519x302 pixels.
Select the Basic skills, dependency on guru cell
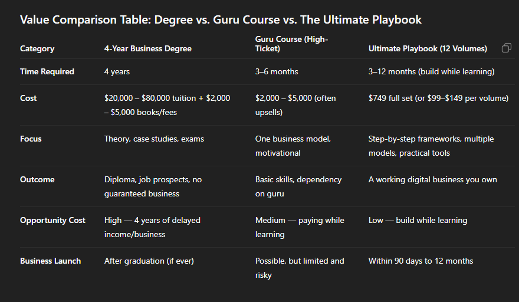298,186
